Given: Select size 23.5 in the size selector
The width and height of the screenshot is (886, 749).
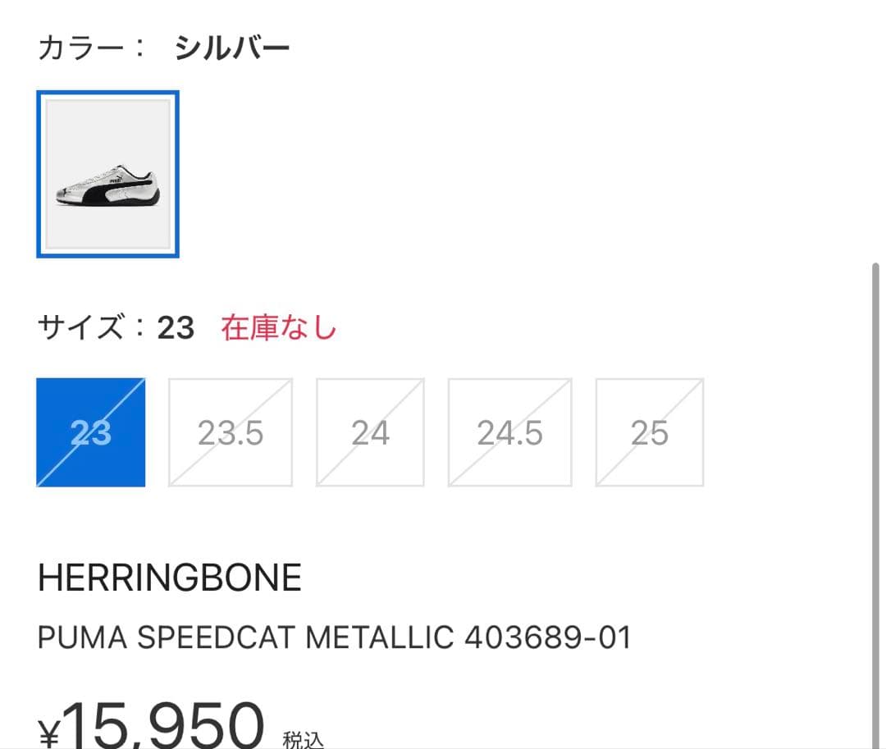Looking at the screenshot, I should (230, 431).
